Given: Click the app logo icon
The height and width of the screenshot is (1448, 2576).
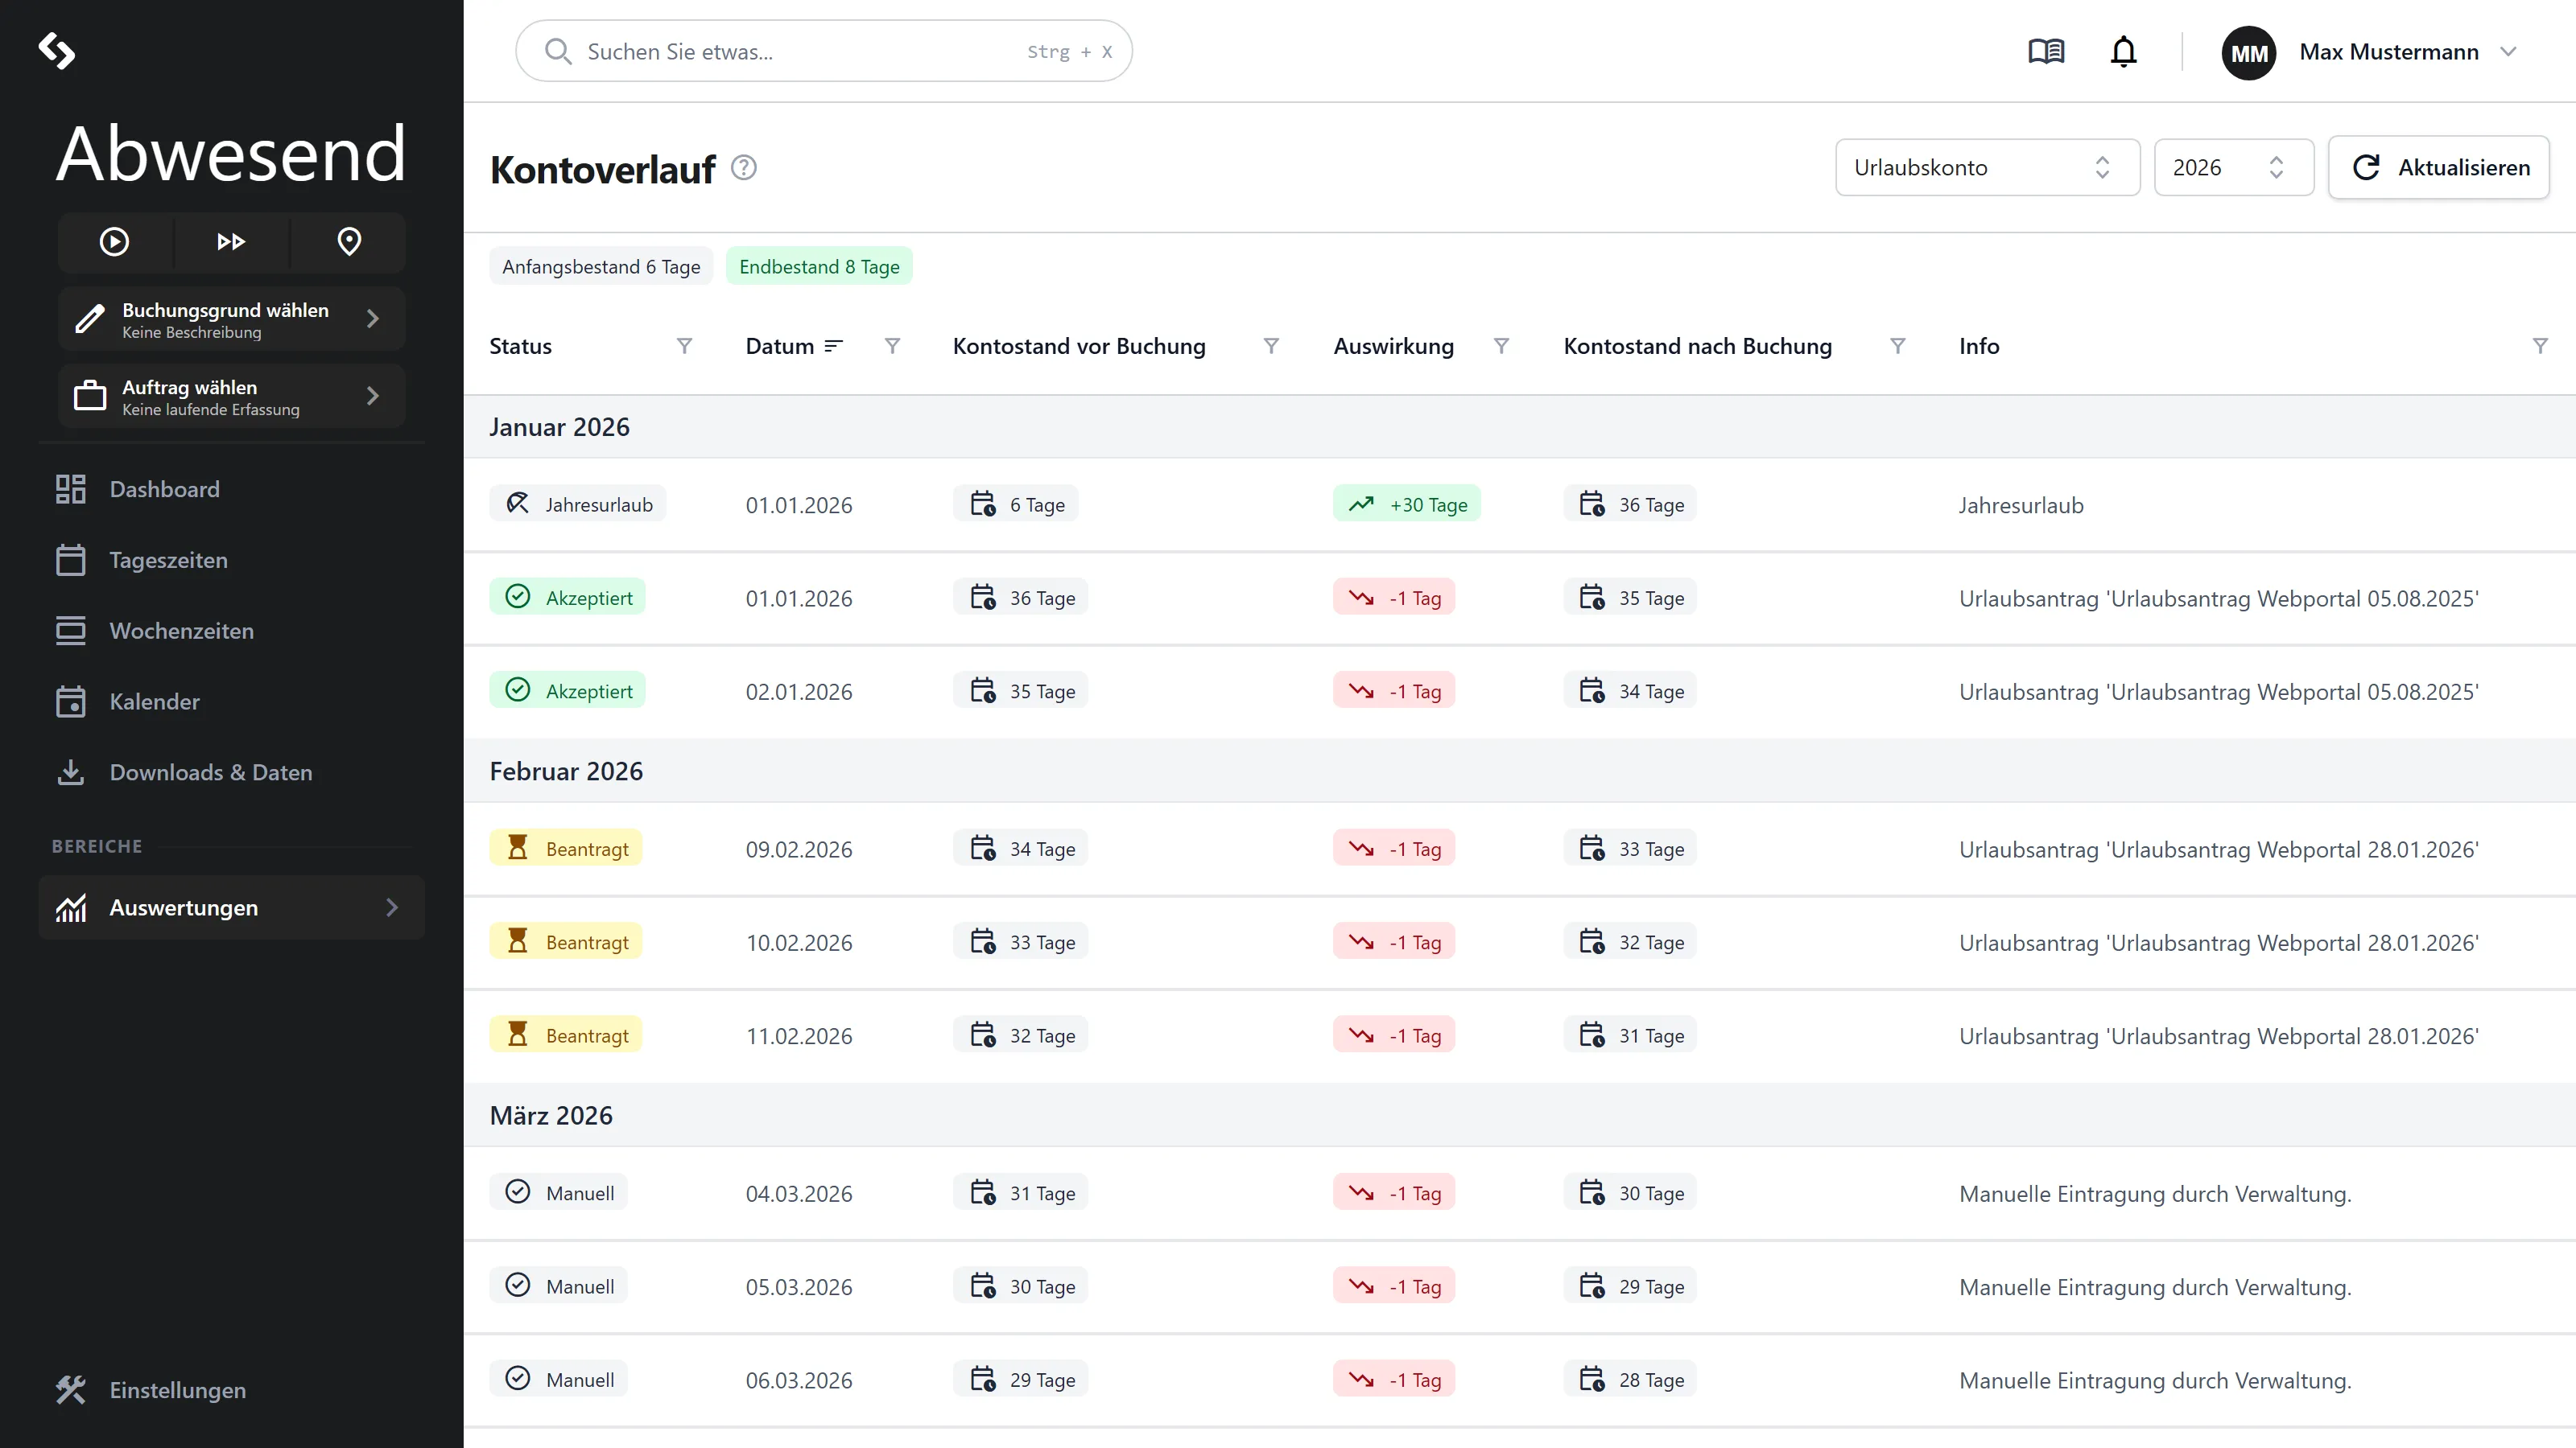Looking at the screenshot, I should 57,51.
